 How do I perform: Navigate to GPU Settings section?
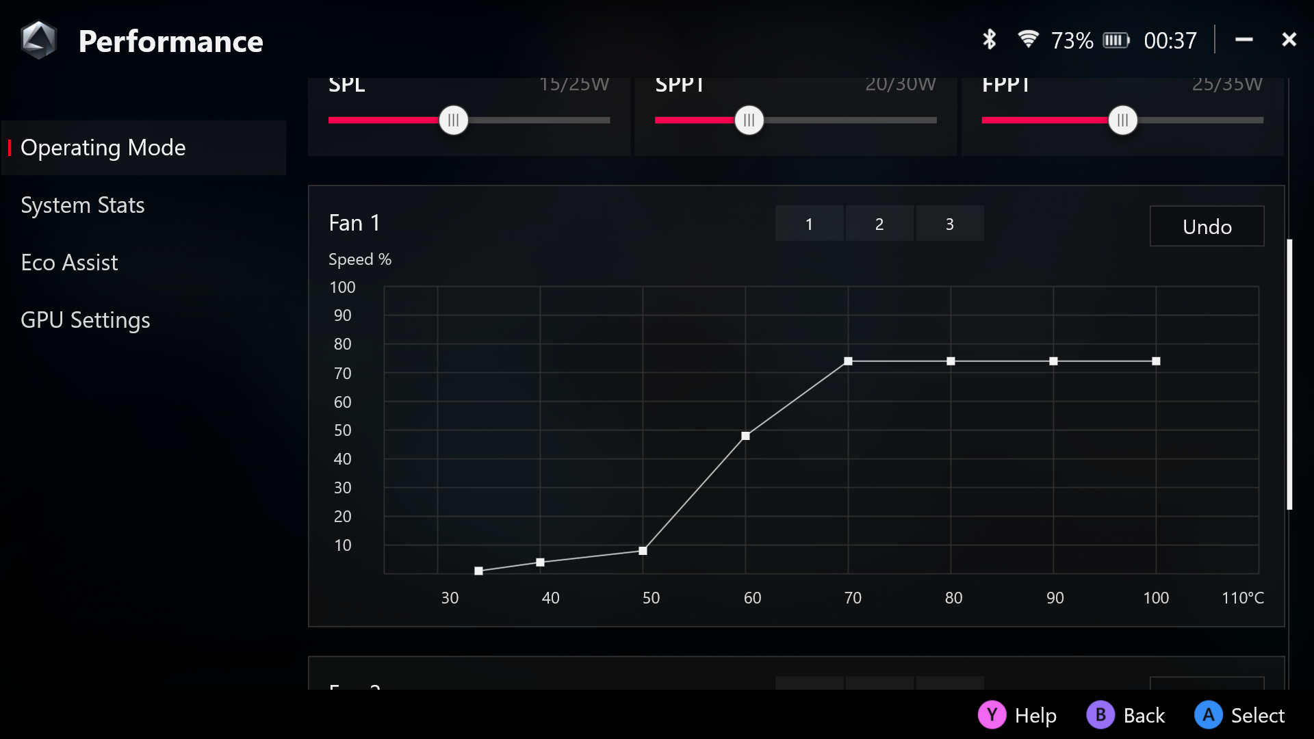coord(86,320)
